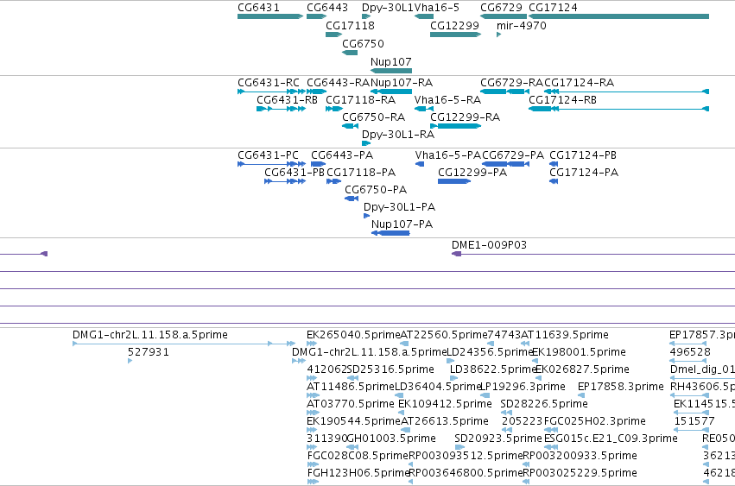This screenshot has height=486, width=735.
Task: Click the CG12299-PA protein bar
Action: tap(454, 181)
